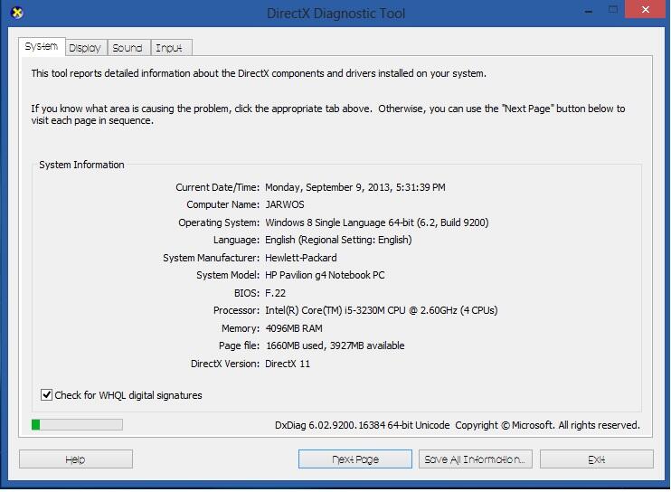671x492 pixels.
Task: Click the DxDiag 6.02.9200.16384 version text
Action: [x=362, y=425]
